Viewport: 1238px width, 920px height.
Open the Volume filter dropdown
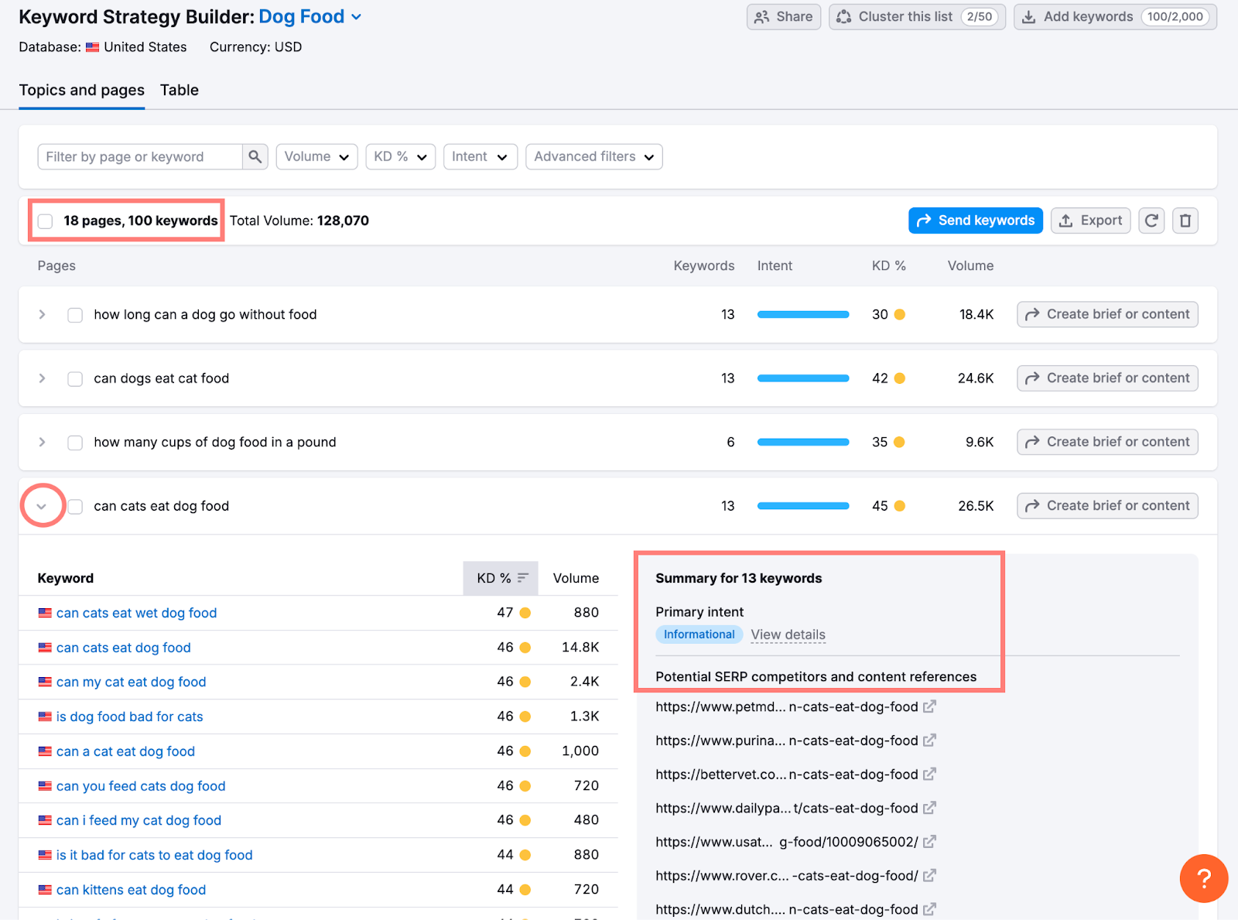[316, 156]
